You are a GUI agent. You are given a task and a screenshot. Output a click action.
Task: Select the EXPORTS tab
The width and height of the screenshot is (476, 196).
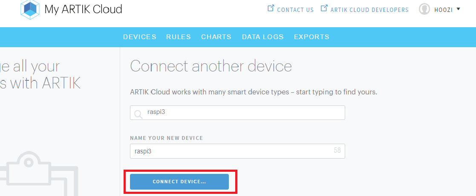312,37
